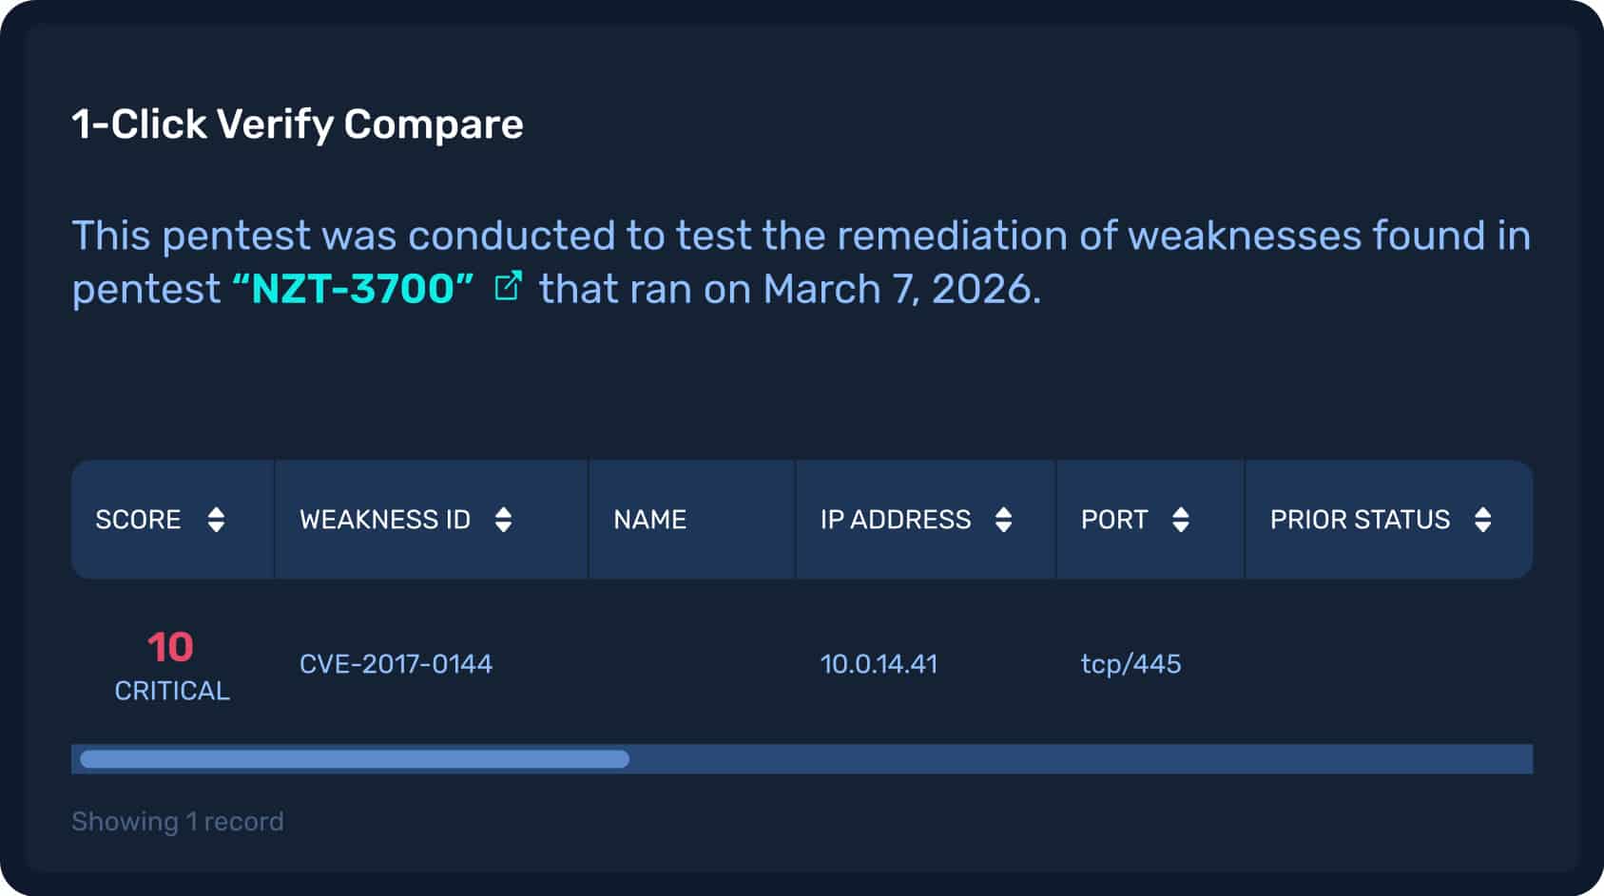The height and width of the screenshot is (896, 1604).
Task: Sort by the Prior Status column arrows
Action: pyautogui.click(x=1482, y=520)
